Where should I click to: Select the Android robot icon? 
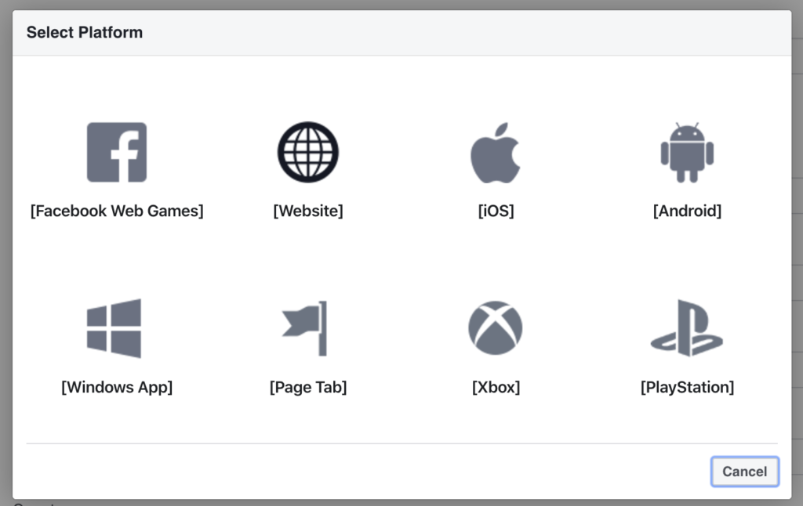tap(687, 153)
